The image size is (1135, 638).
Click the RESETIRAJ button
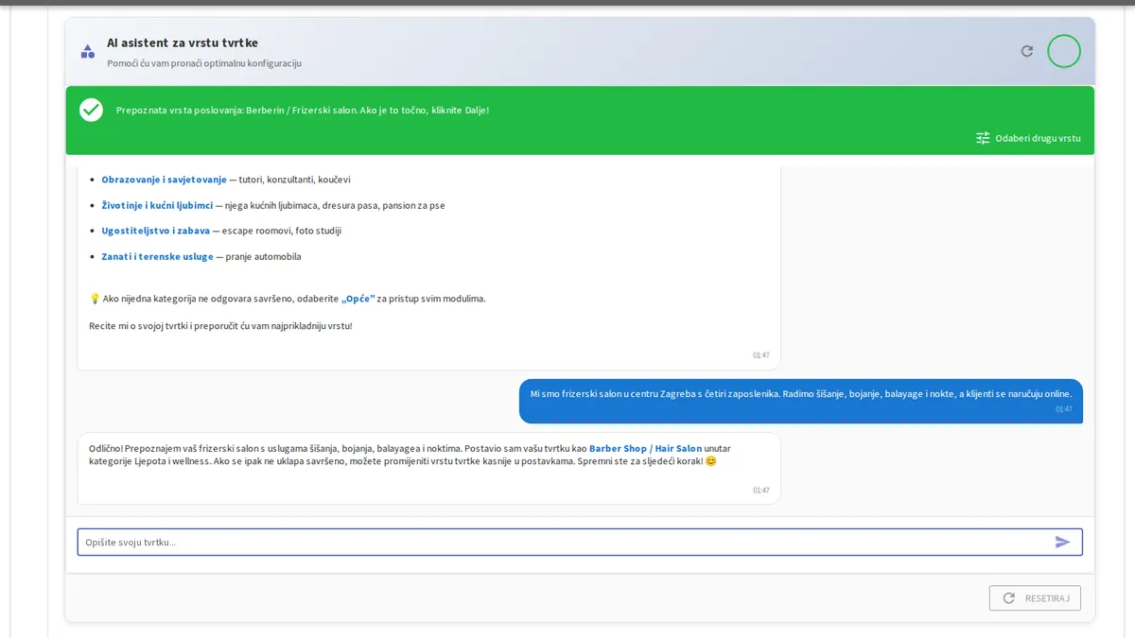click(x=1035, y=598)
